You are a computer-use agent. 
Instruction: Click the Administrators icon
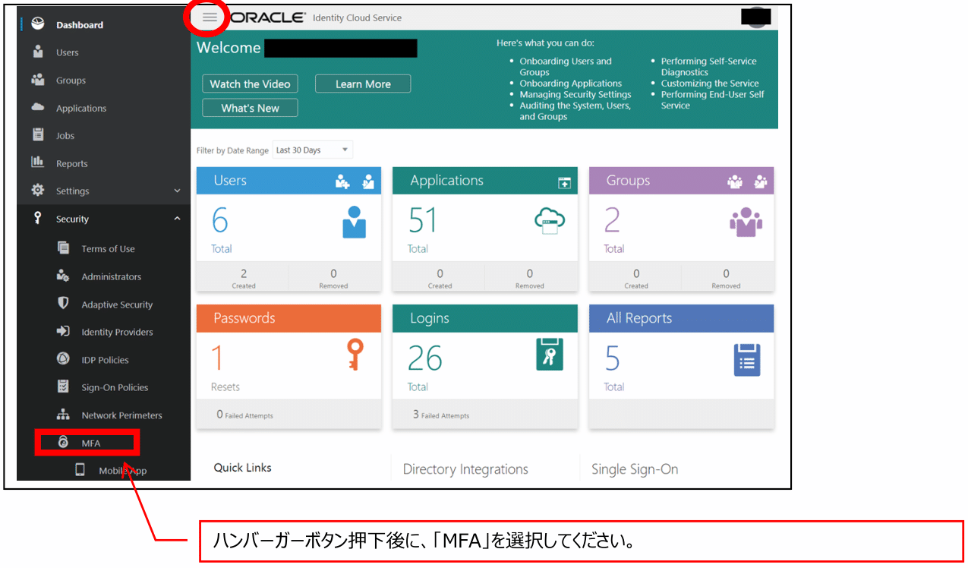click(x=64, y=276)
